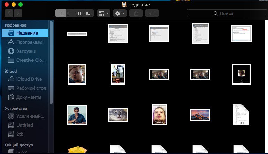Click the Creative Cloud folder icon
268x154 pixels.
[11, 60]
